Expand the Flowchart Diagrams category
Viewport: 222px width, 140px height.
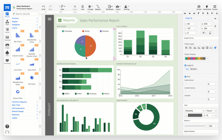25,102
